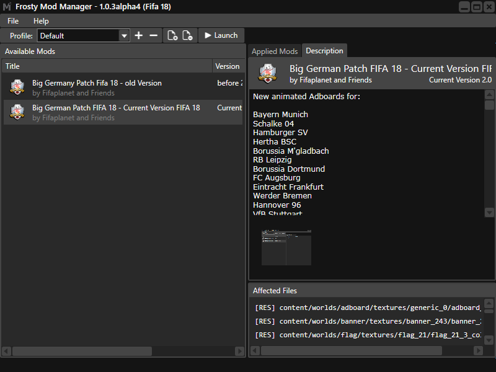The width and height of the screenshot is (496, 372).
Task: Click 'Schalke 04' in the description
Action: [x=273, y=123]
